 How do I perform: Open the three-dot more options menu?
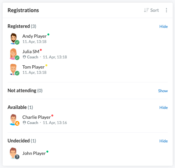click(166, 10)
